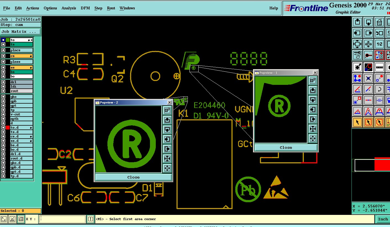
Task: Enable the drl layer checkbox
Action: (x=3, y=82)
